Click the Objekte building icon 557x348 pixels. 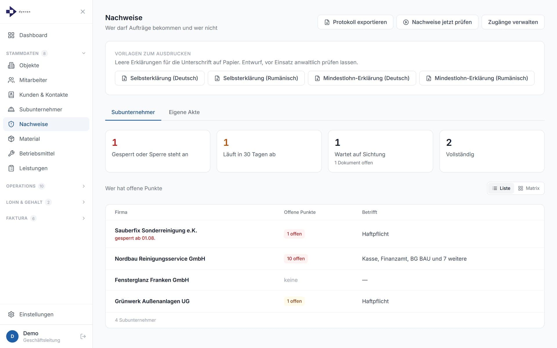(11, 65)
